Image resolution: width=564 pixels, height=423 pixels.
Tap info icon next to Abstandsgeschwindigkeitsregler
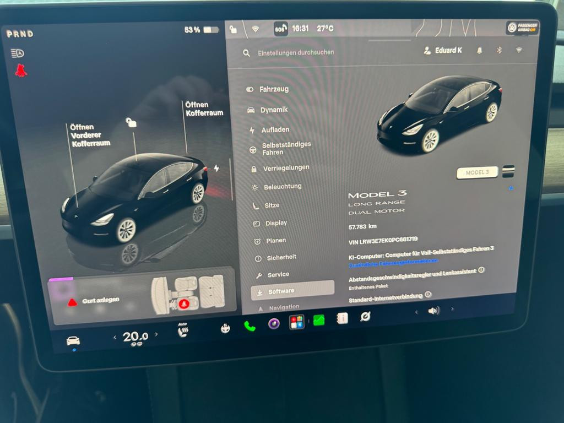481,270
